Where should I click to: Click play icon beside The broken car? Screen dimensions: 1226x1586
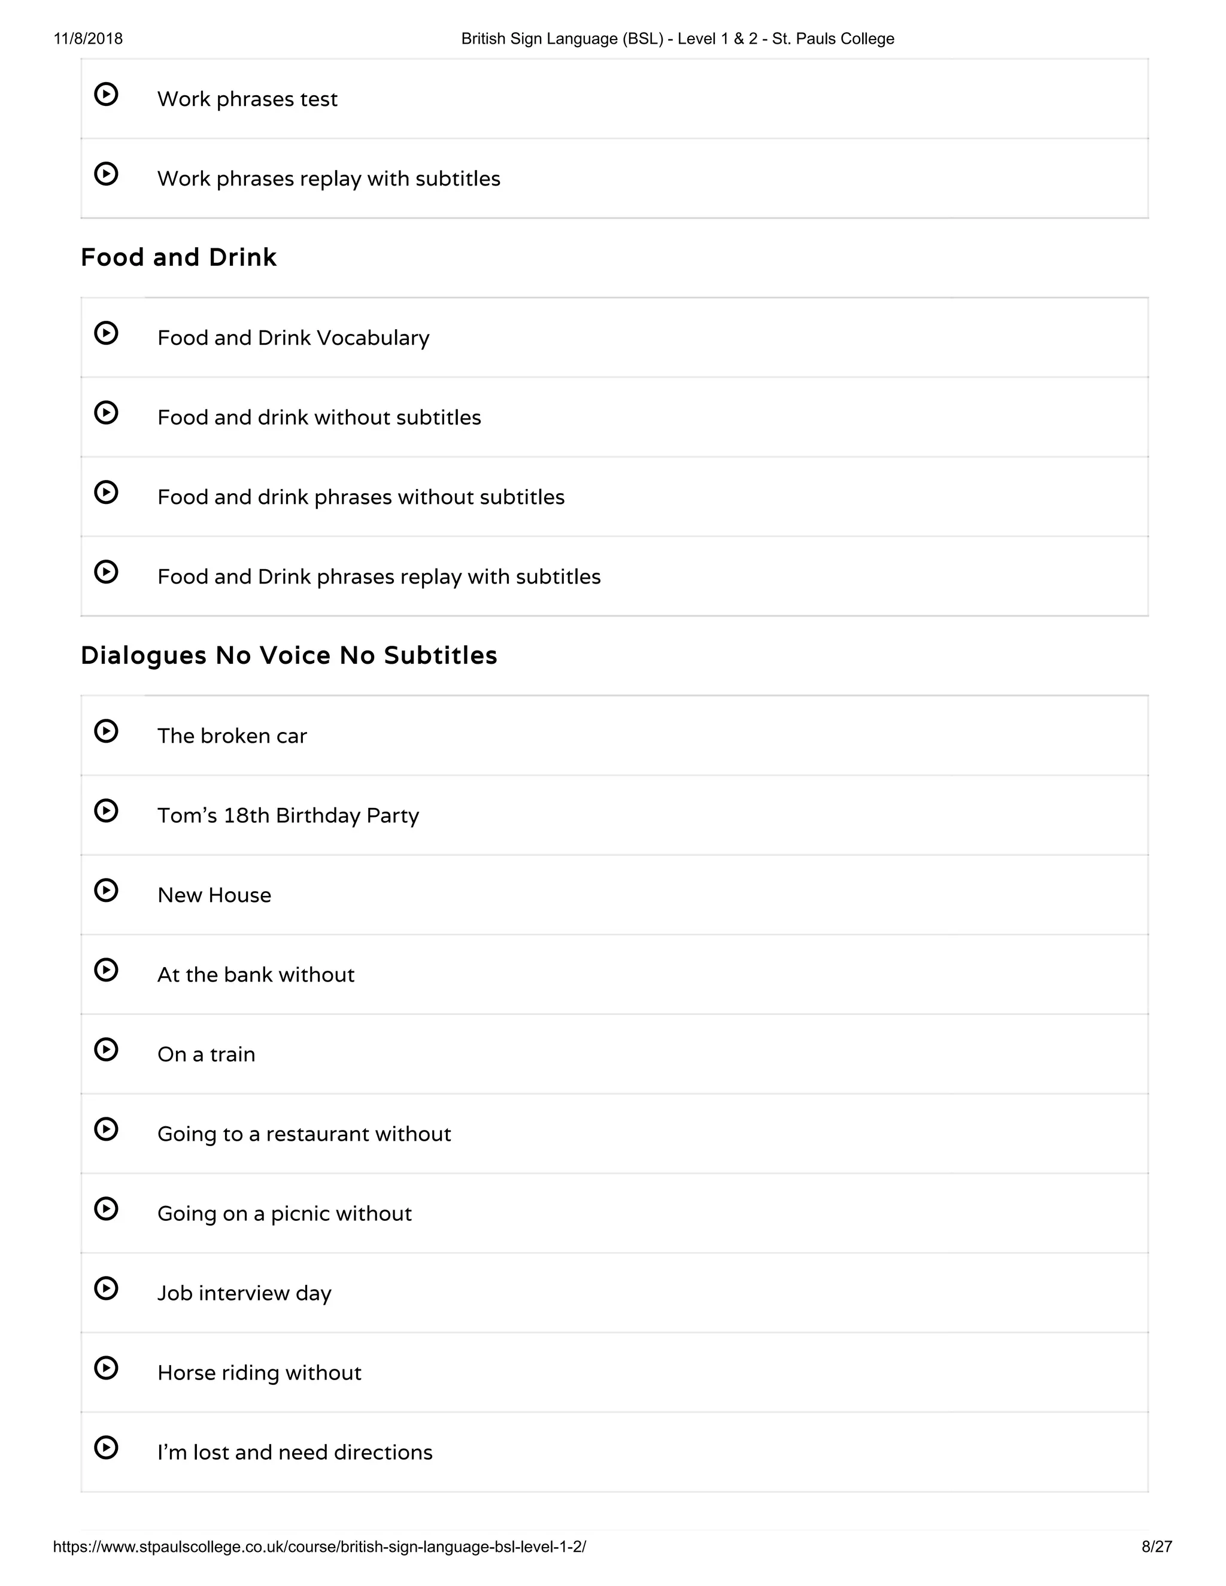106,731
